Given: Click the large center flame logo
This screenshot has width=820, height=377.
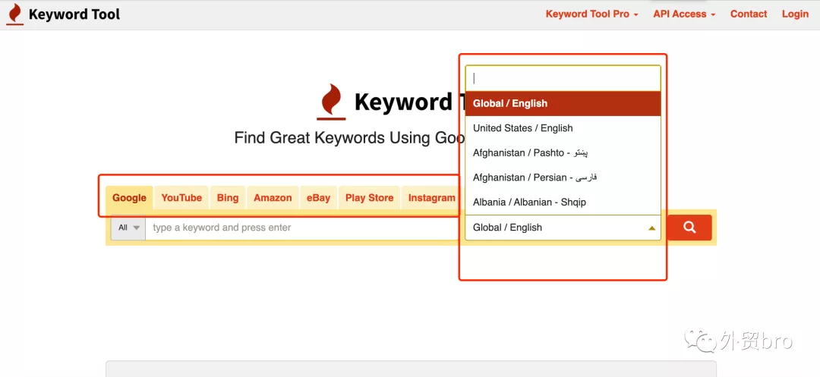Looking at the screenshot, I should [x=331, y=102].
